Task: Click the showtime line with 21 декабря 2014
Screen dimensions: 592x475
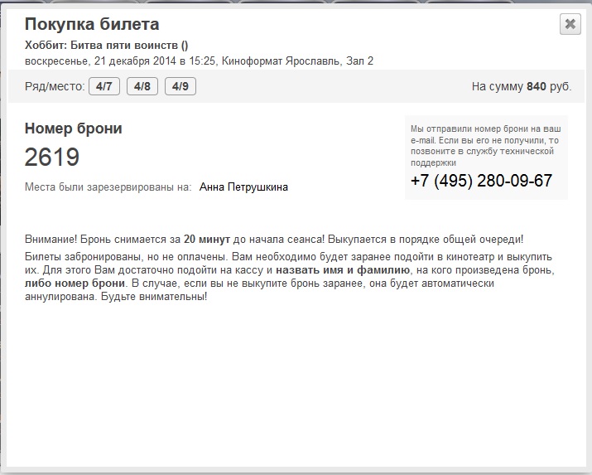Action: point(199,61)
